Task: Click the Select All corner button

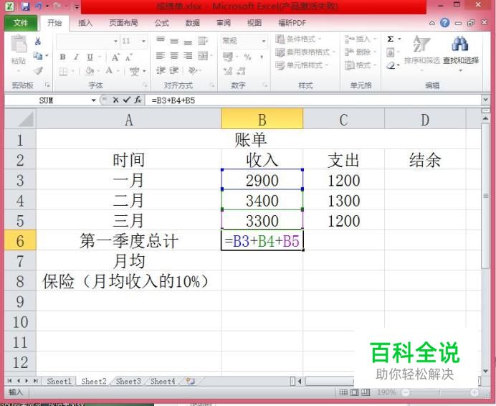Action: [20, 119]
